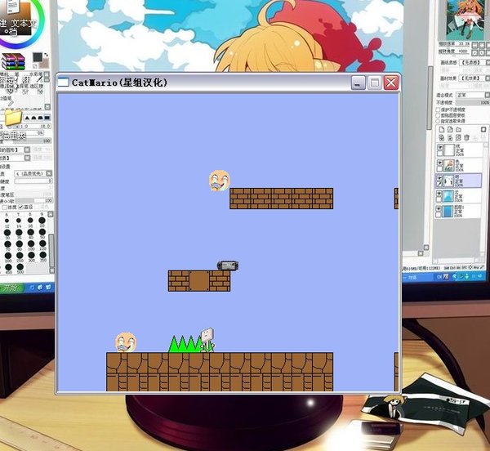
Task: Click the green 开始 Start button
Action: point(12,288)
